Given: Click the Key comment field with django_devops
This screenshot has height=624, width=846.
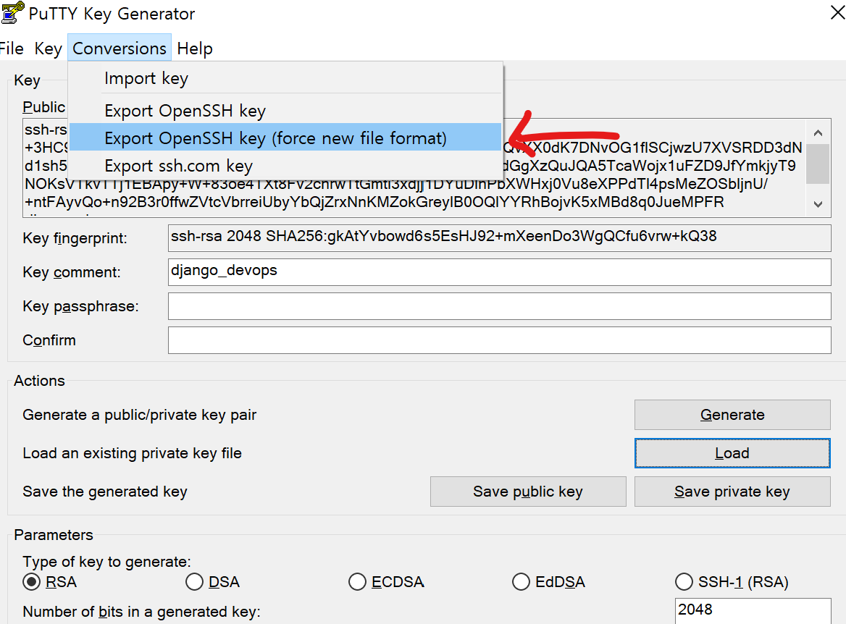Looking at the screenshot, I should coord(499,271).
